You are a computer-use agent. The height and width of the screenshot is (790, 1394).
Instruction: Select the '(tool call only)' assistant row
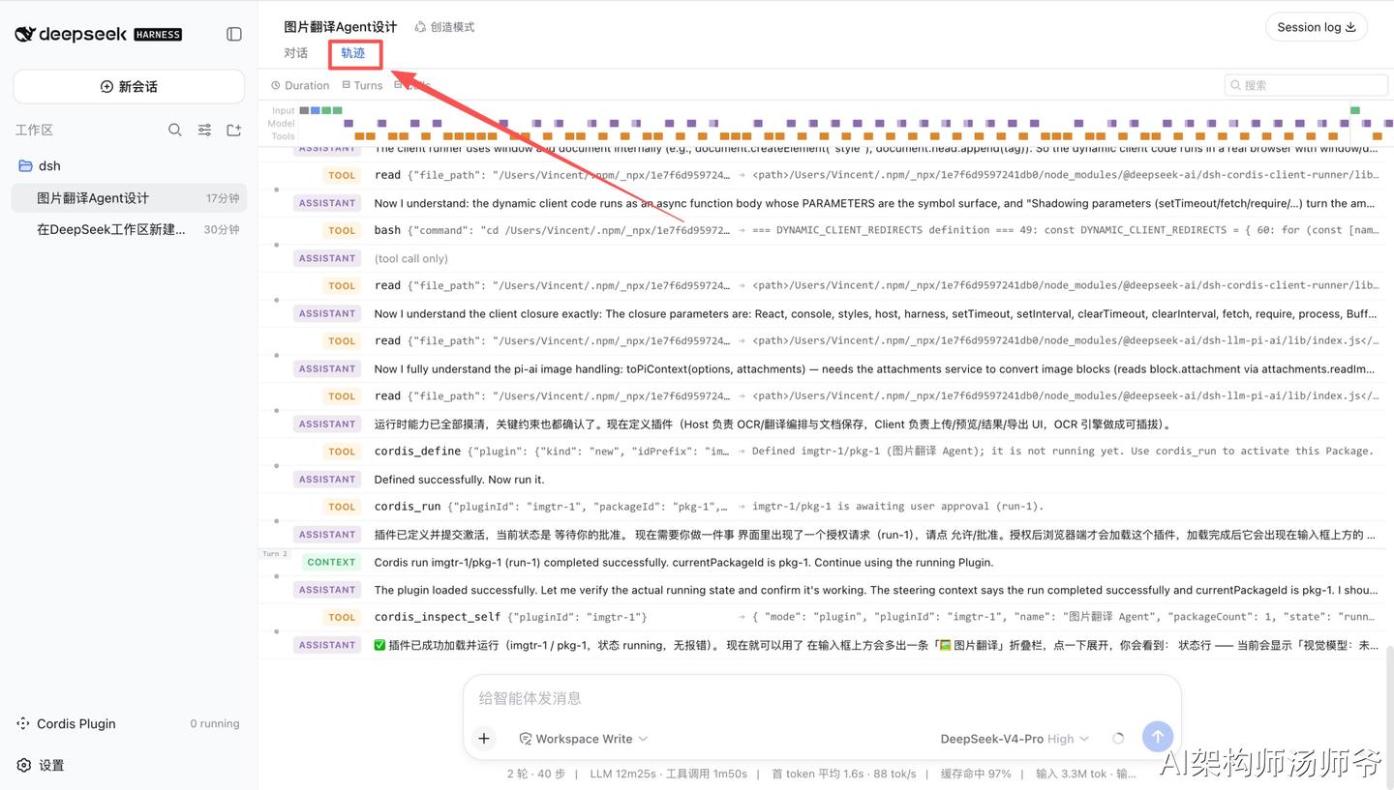(x=822, y=258)
